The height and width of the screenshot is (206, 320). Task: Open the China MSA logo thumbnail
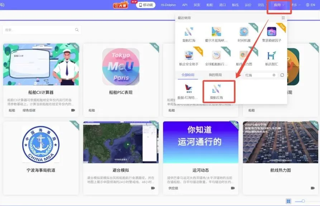tap(41, 144)
